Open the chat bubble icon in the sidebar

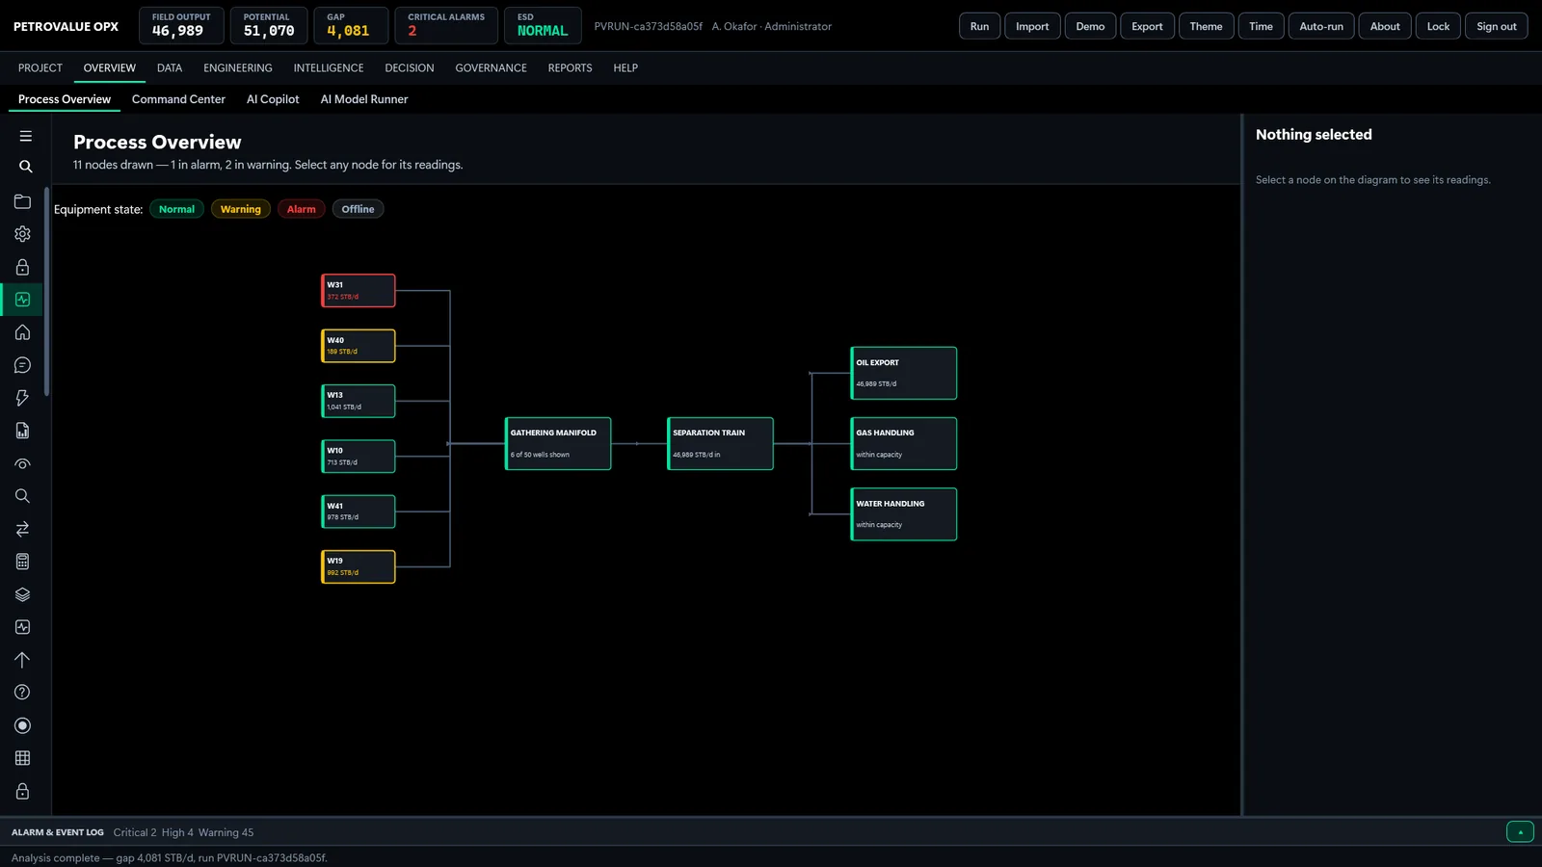click(22, 365)
